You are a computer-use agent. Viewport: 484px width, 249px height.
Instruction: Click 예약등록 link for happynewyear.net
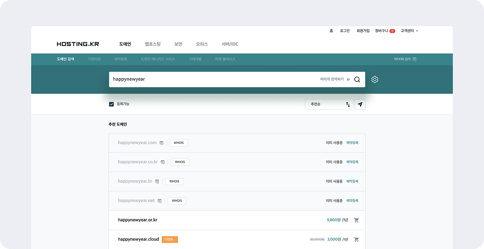352,201
